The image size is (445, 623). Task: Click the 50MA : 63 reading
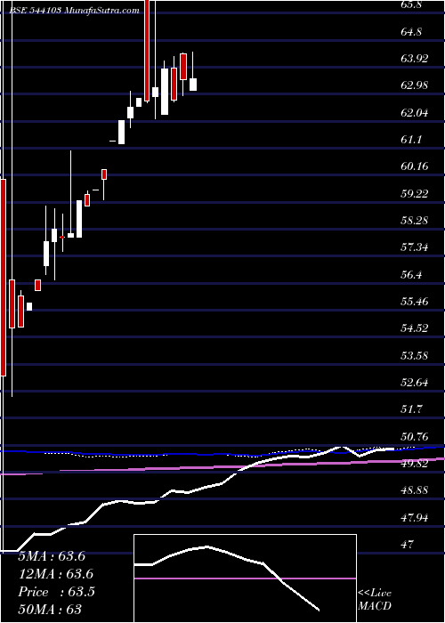click(x=50, y=610)
